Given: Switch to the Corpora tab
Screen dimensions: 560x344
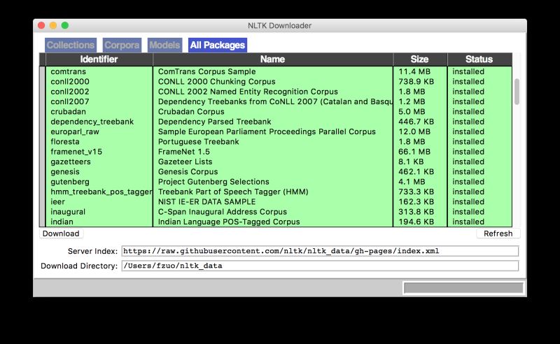Looking at the screenshot, I should click(x=122, y=45).
